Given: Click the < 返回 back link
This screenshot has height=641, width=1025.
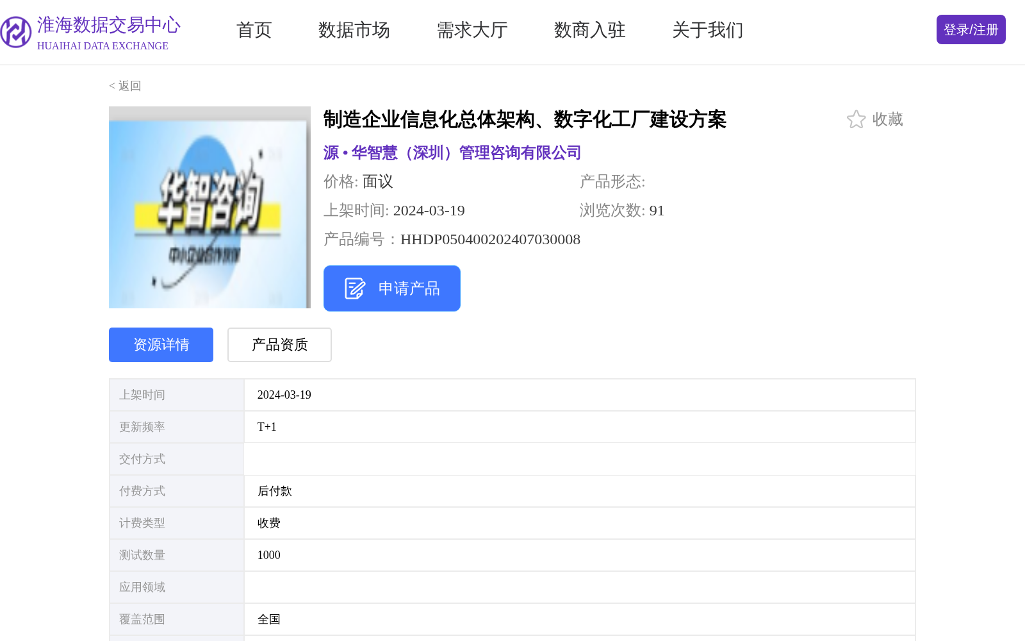Looking at the screenshot, I should [x=125, y=86].
